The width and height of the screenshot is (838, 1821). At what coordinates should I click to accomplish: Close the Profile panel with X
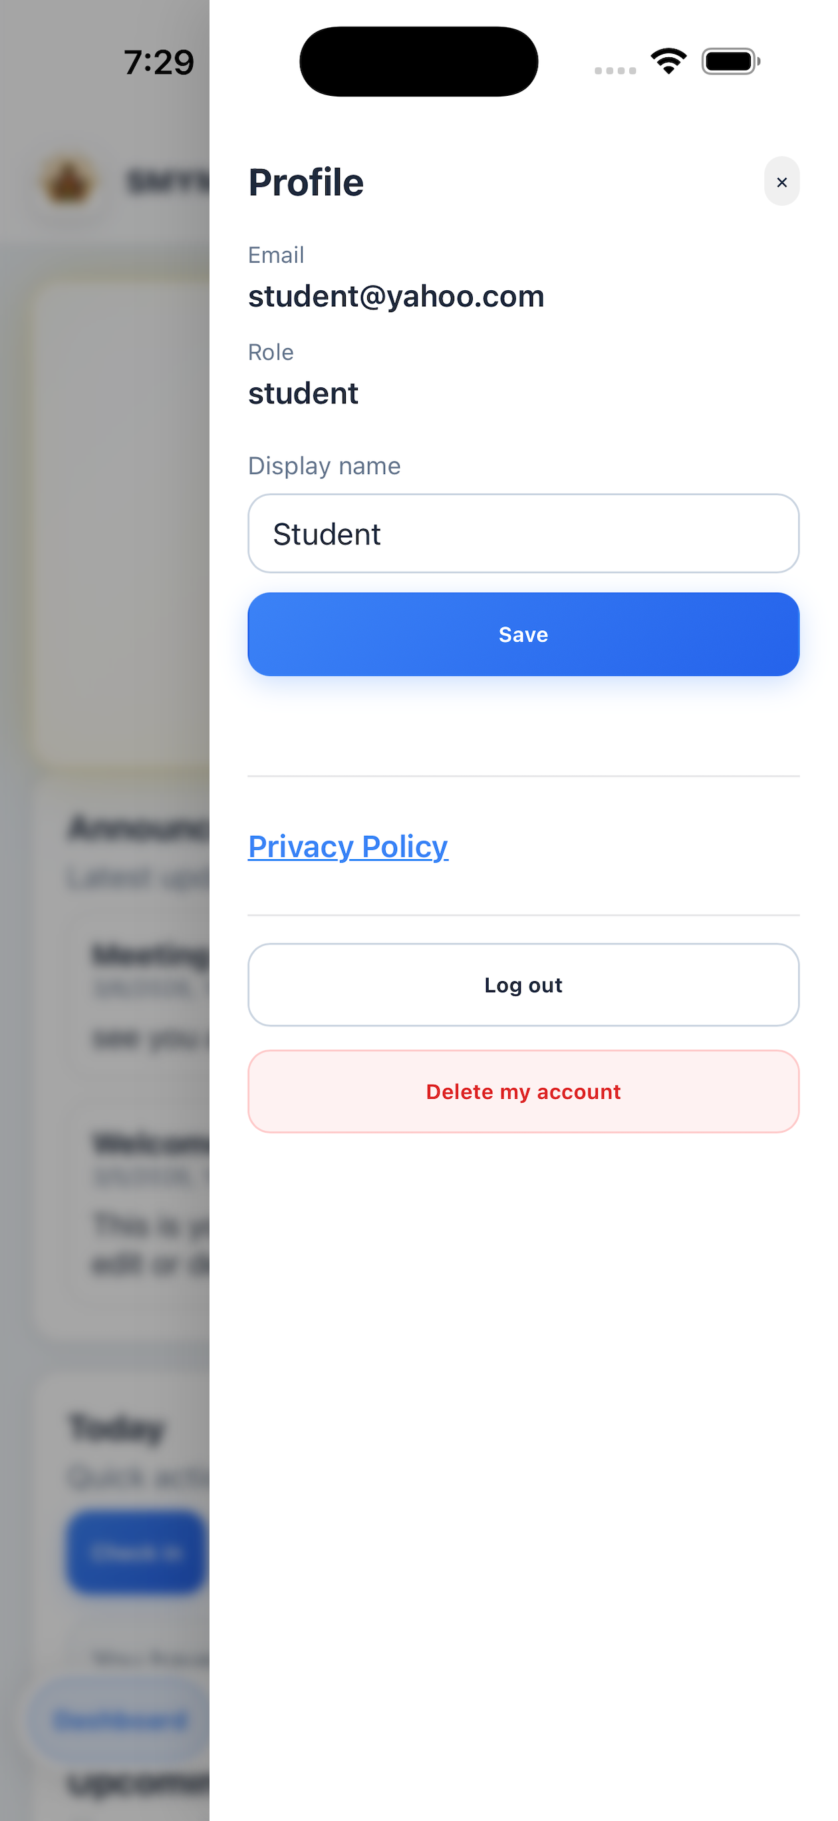coord(781,182)
